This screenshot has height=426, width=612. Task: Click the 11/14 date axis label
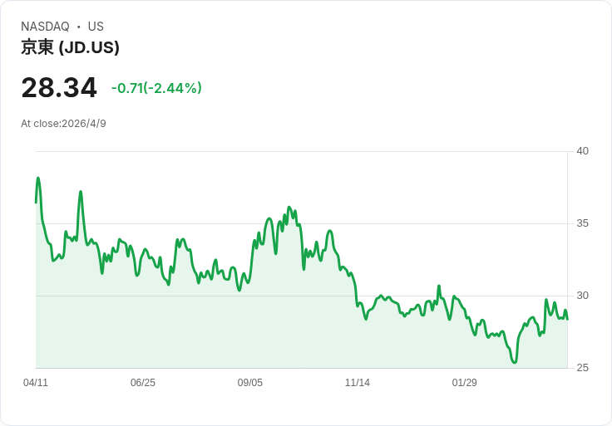point(357,382)
